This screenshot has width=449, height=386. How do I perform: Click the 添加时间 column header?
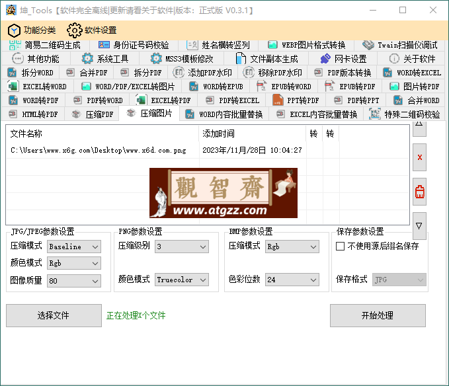tap(253, 134)
